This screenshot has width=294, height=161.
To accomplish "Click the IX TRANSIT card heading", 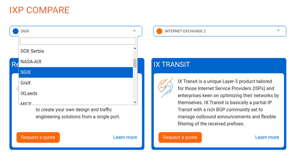I will [172, 65].
